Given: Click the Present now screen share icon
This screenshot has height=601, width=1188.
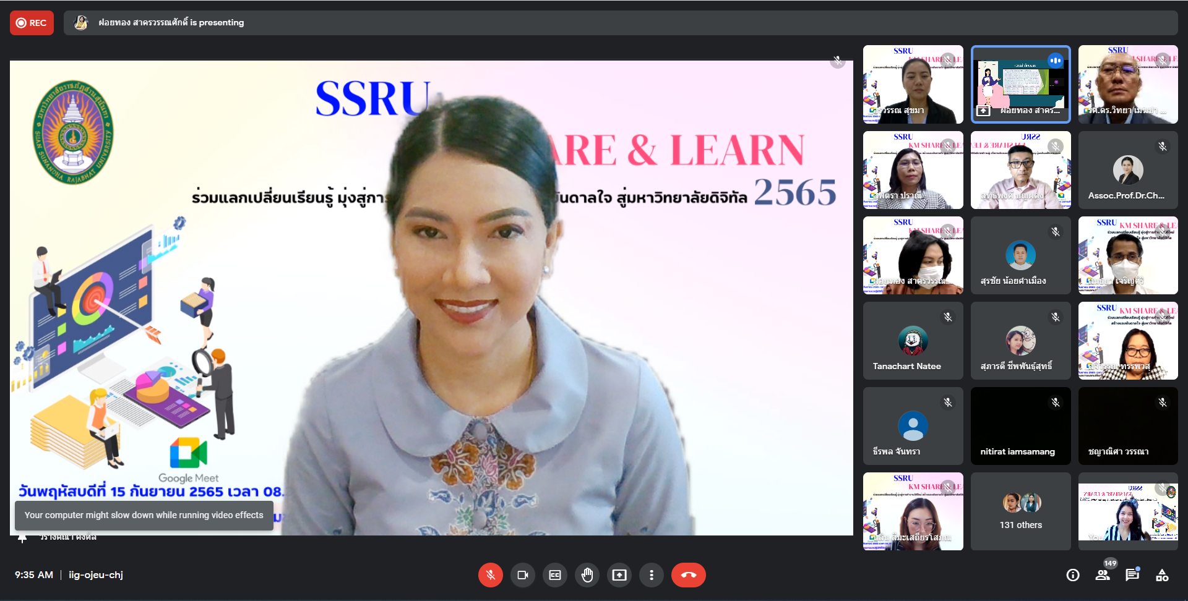Looking at the screenshot, I should pos(619,575).
